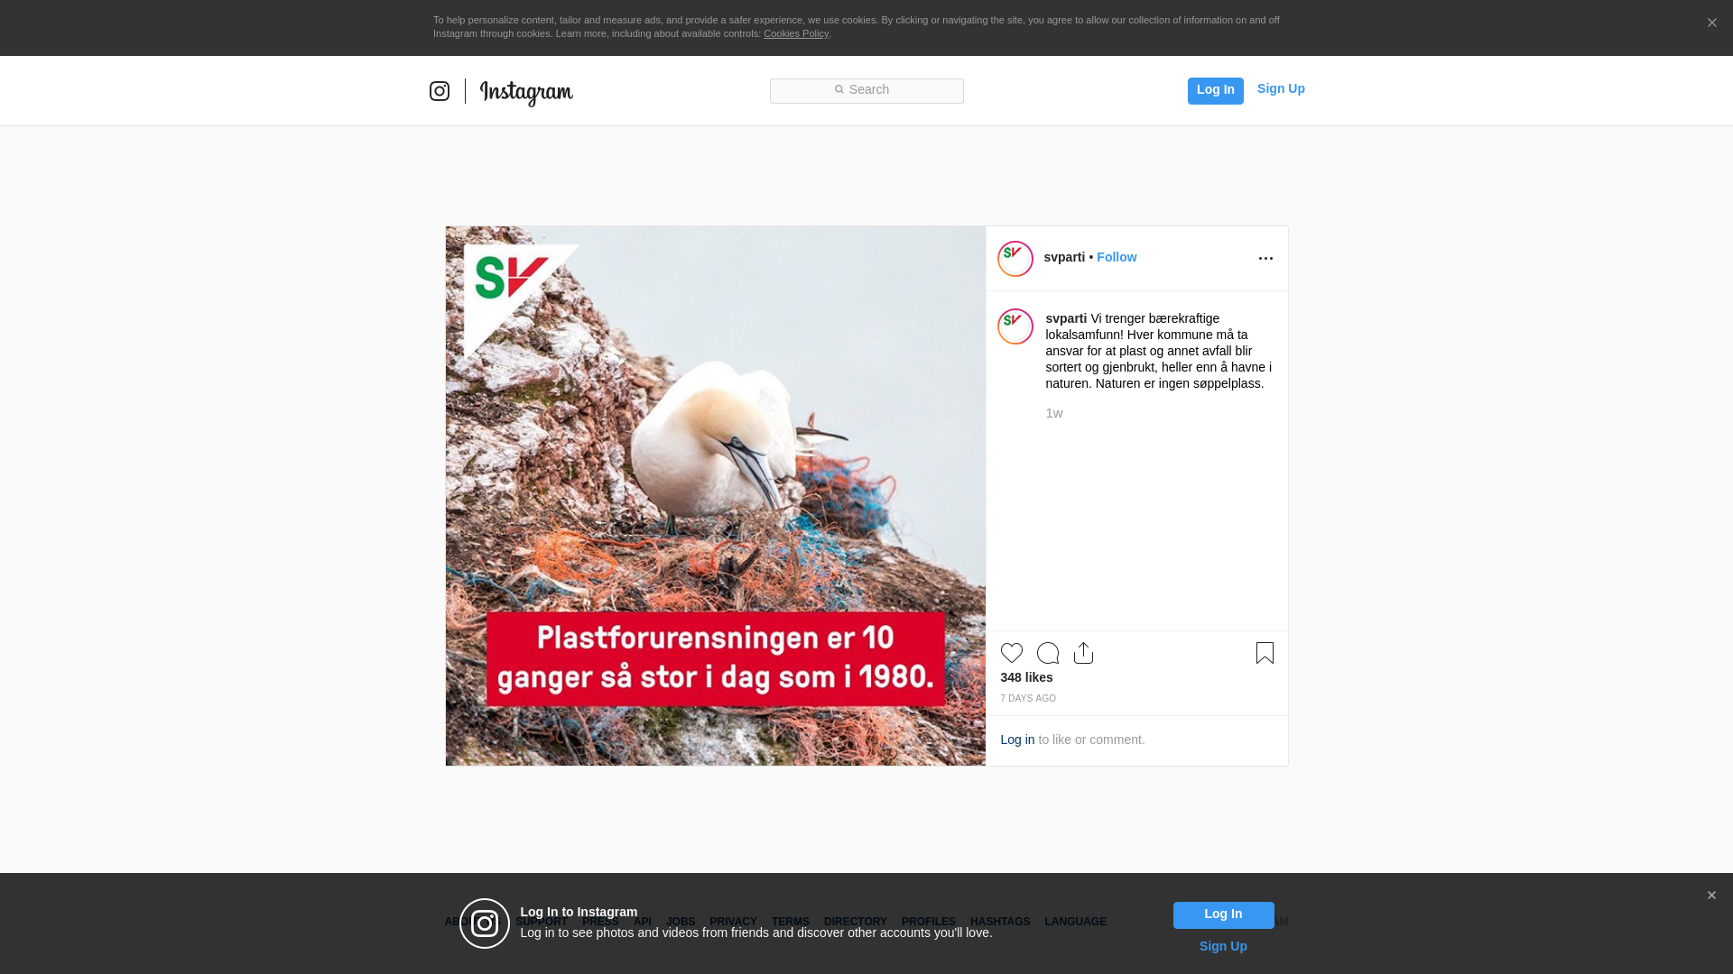Click the blue Log In button in header
This screenshot has width=1733, height=974.
point(1215,90)
